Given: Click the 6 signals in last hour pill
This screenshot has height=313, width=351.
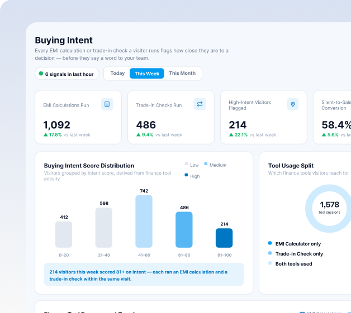Looking at the screenshot, I should (x=67, y=74).
